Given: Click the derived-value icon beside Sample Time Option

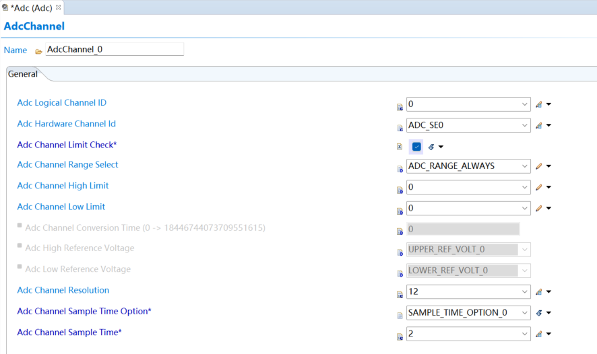Looking at the screenshot, I should pyautogui.click(x=538, y=313).
